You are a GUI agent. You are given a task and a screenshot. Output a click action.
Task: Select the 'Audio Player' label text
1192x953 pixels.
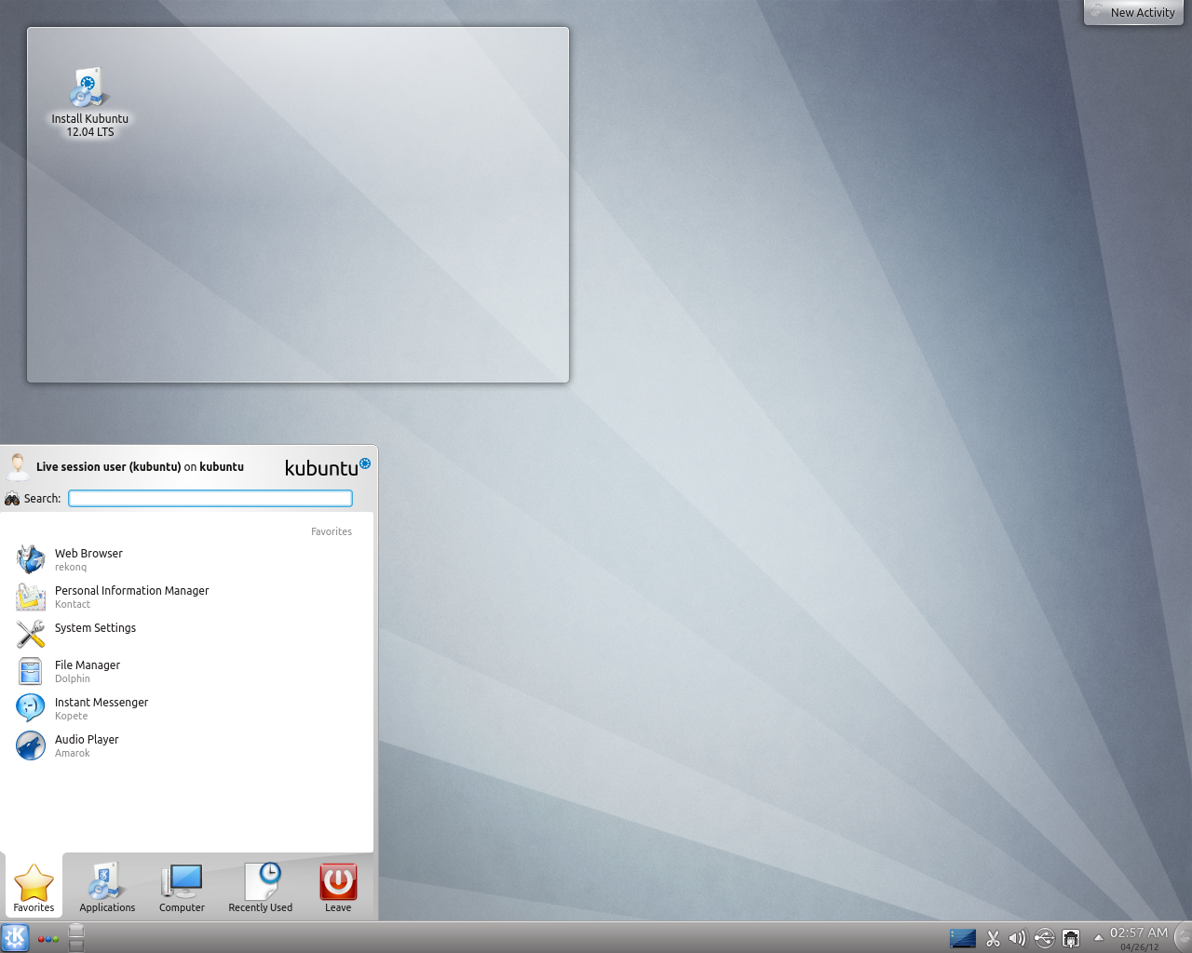87,740
